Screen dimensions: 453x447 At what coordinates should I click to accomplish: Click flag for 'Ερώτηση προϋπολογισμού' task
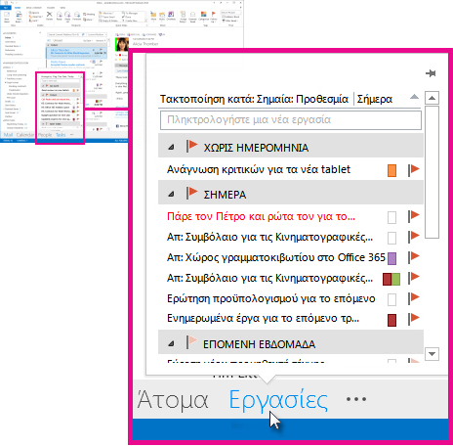pyautogui.click(x=414, y=298)
